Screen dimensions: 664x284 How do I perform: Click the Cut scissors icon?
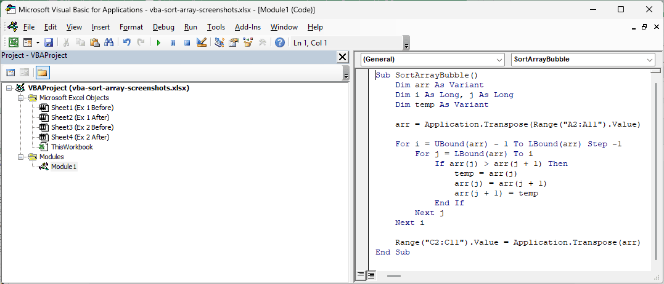tap(67, 42)
